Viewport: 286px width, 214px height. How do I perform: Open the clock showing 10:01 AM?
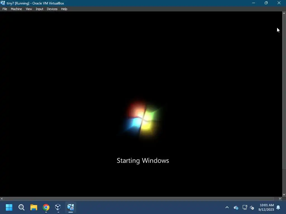click(266, 207)
